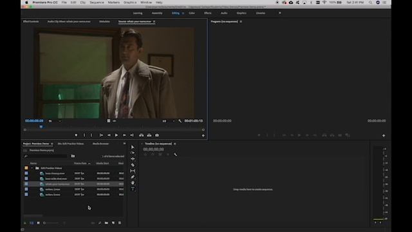Step forward one frame in Source monitor
The height and width of the screenshot is (232, 412).
click(x=124, y=135)
